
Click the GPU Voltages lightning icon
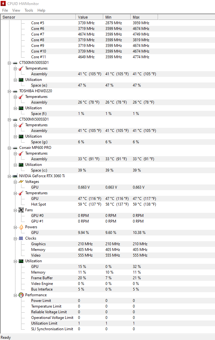[x=21, y=182]
